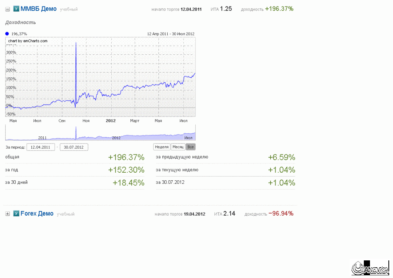Click the Июл label in the navigator
393x278 pixels.
(x=188, y=138)
